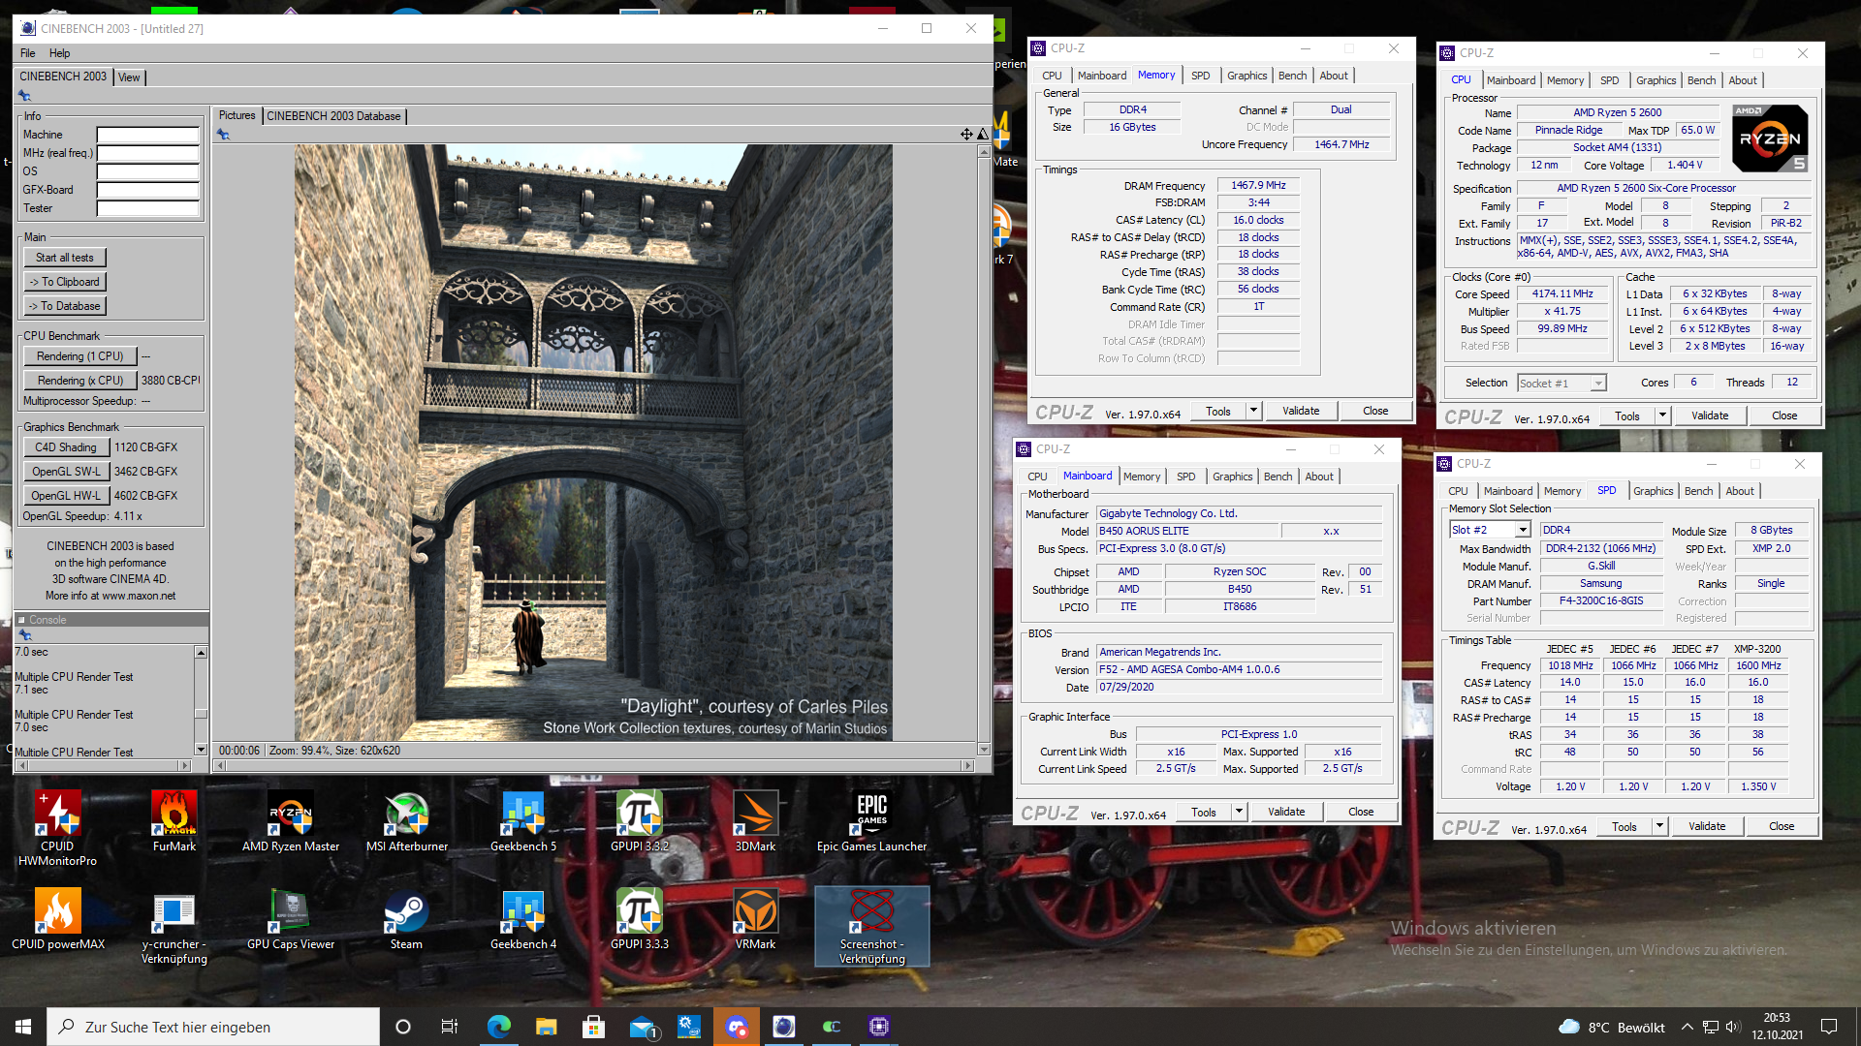Open GPUPI 3.3.2 desktop icon
Image resolution: width=1861 pixels, height=1046 pixels.
coord(640,820)
